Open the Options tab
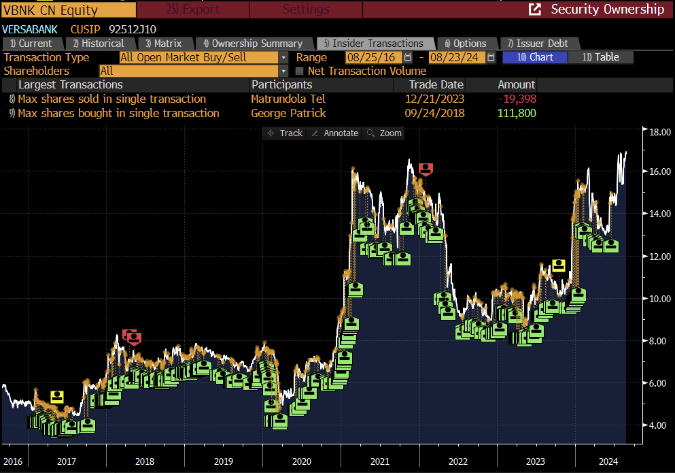The width and height of the screenshot is (675, 473). click(467, 44)
